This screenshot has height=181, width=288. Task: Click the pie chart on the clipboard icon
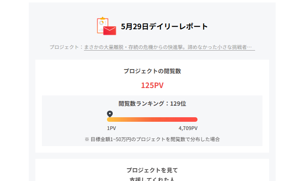[x=101, y=23]
